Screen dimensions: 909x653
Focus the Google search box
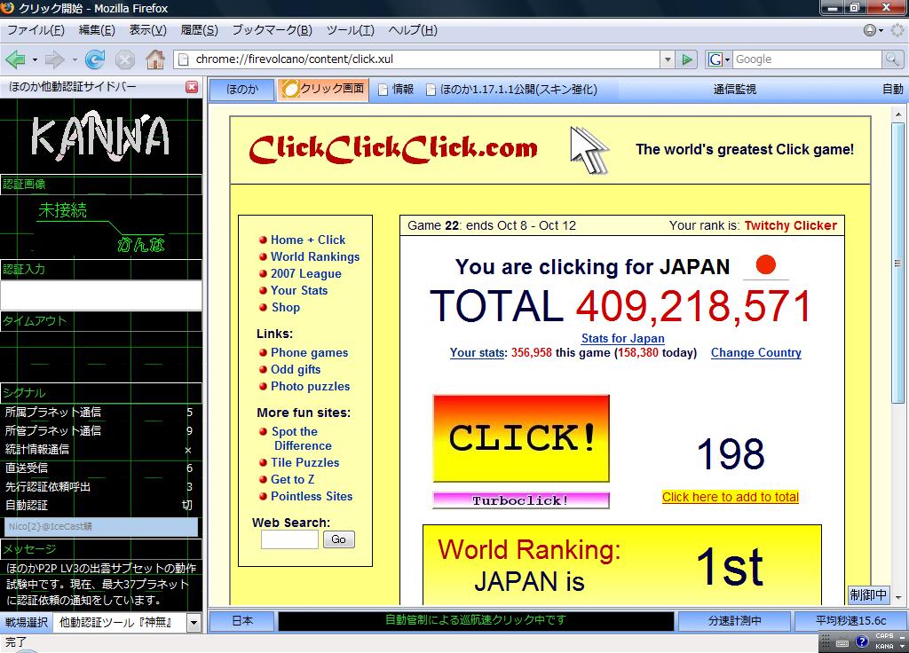[x=807, y=59]
